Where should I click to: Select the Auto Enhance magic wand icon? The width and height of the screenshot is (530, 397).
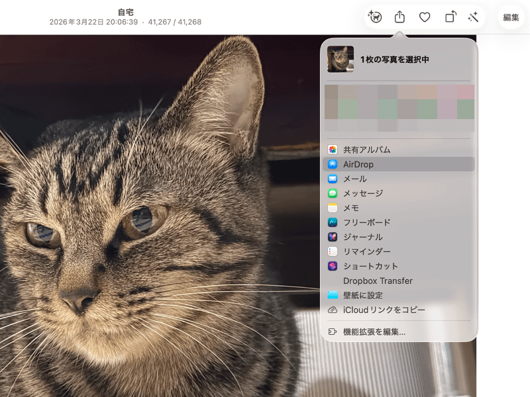pyautogui.click(x=473, y=17)
